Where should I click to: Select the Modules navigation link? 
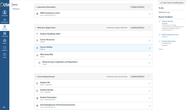pos(16,9)
